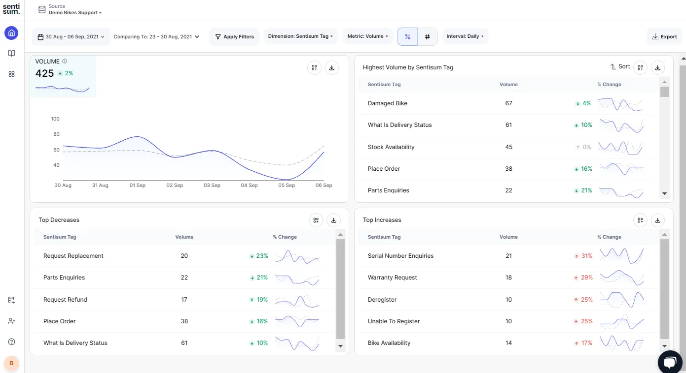Open the Comparing To date range dropdown
Screen dimensions: 686x373
[x=156, y=36]
